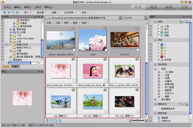Click folder icon in the address bar
Viewport: 193px width, 128px height.
(x=47, y=18)
